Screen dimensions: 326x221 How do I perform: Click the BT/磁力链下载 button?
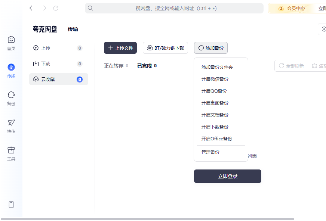[166, 48]
